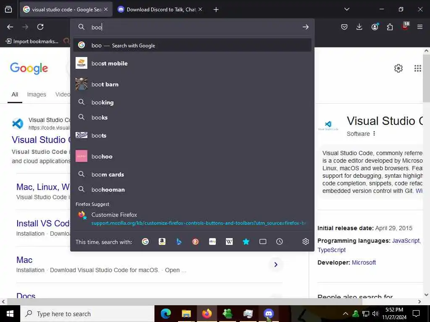This screenshot has height=322, width=430.
Task: Open the Microsoft developer link
Action: [x=364, y=262]
